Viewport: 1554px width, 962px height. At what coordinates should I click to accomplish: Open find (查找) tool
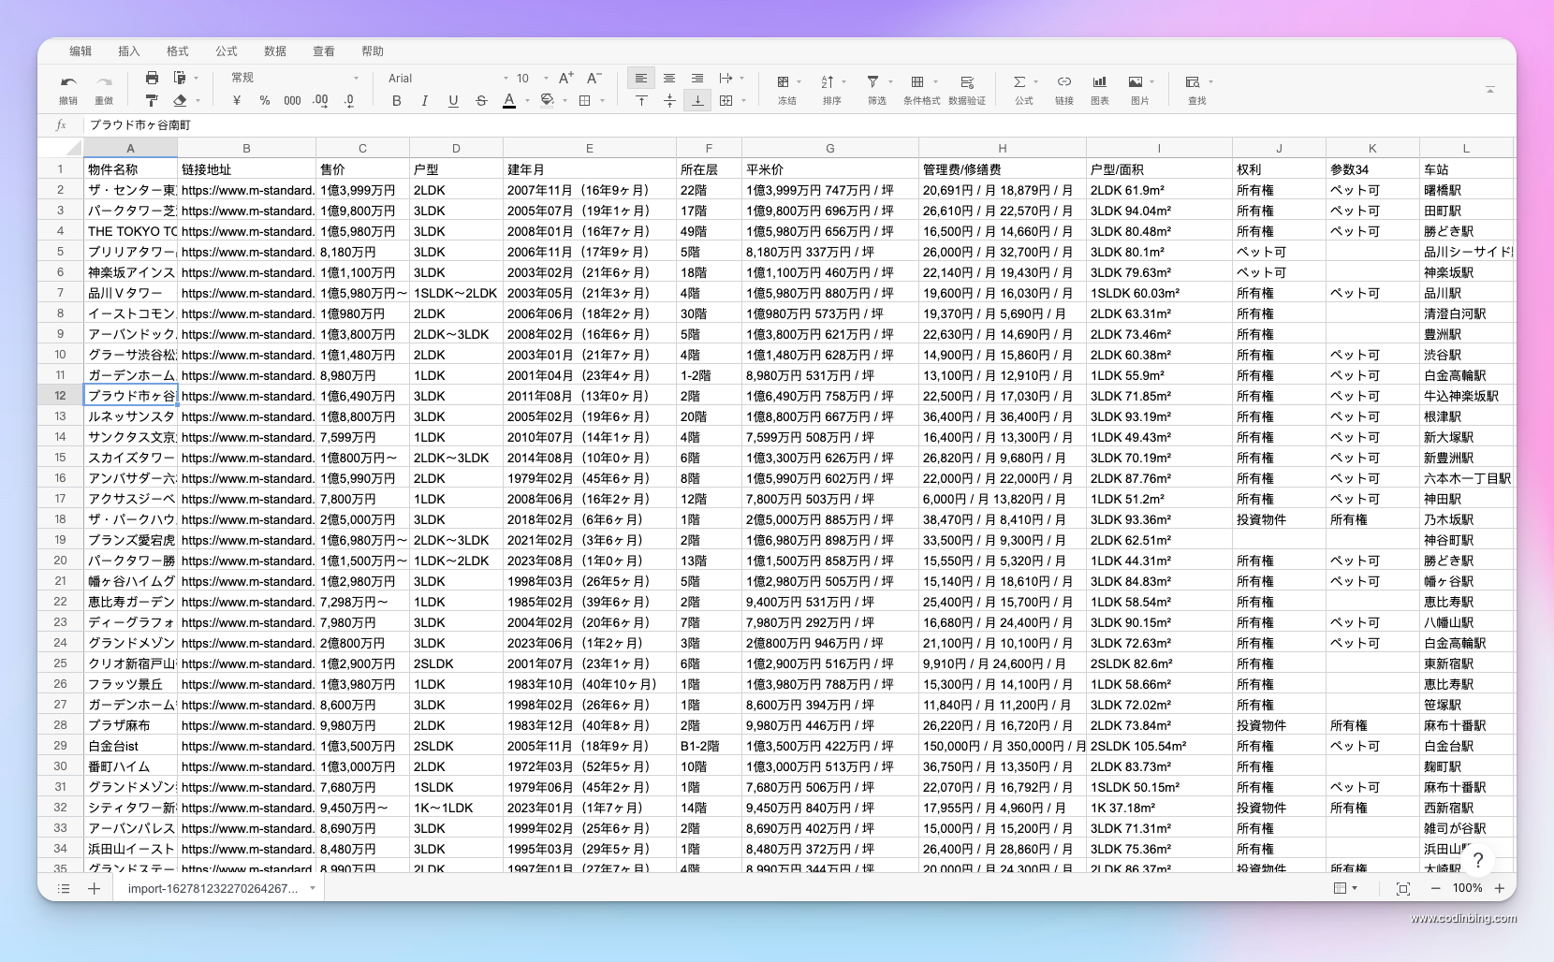click(x=1197, y=89)
